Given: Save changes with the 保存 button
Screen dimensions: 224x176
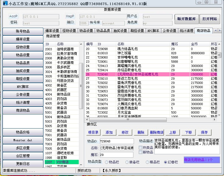Looking at the screenshot, I should click(x=204, y=132).
